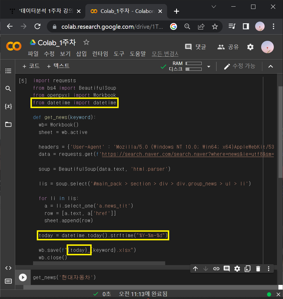Delete the cell with trash icon
Image resolution: width=283 pixels, height=299 pixels.
258,269
